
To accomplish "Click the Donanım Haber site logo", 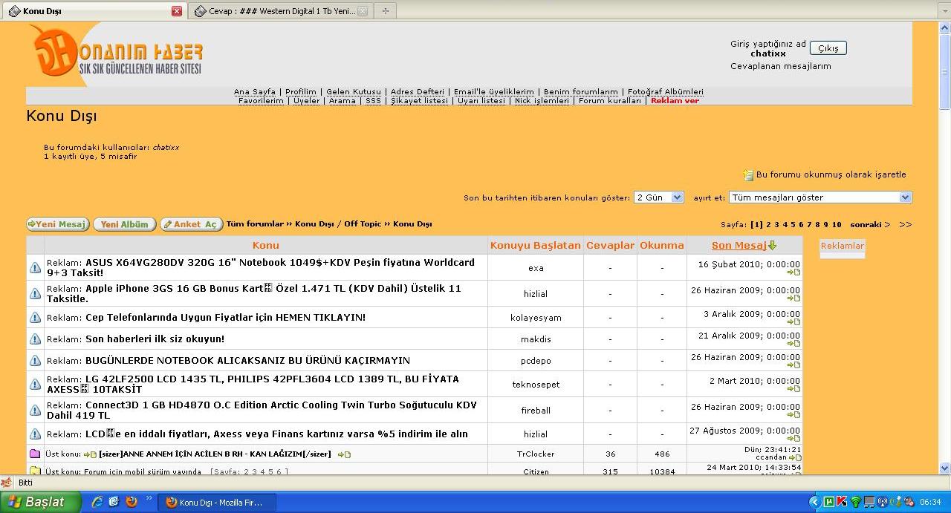I will pyautogui.click(x=117, y=50).
